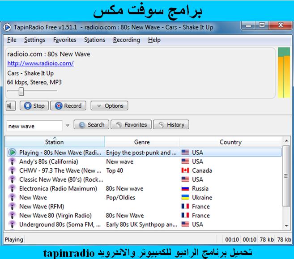294x259 pixels.
Task: Click the antenna icon for Electronica
Action: click(x=13, y=188)
